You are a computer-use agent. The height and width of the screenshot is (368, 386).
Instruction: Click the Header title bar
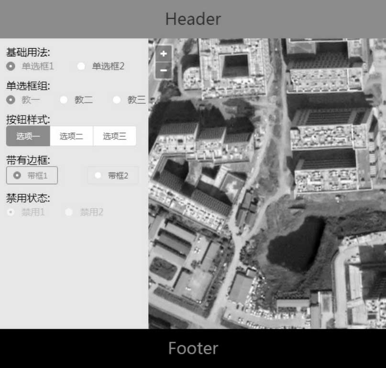(193, 19)
